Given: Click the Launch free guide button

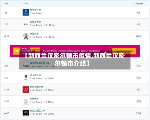Looking at the screenshot, I should [124, 51].
